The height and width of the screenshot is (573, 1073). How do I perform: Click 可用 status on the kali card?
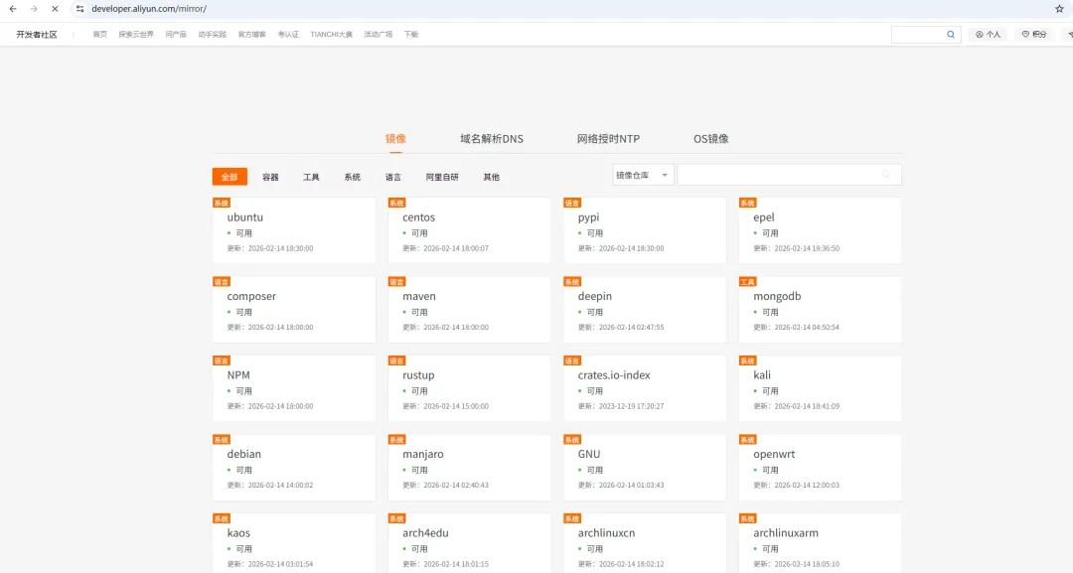(x=770, y=391)
